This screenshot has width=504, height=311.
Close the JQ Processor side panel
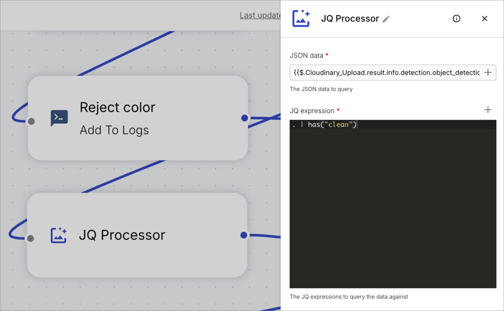tap(485, 18)
